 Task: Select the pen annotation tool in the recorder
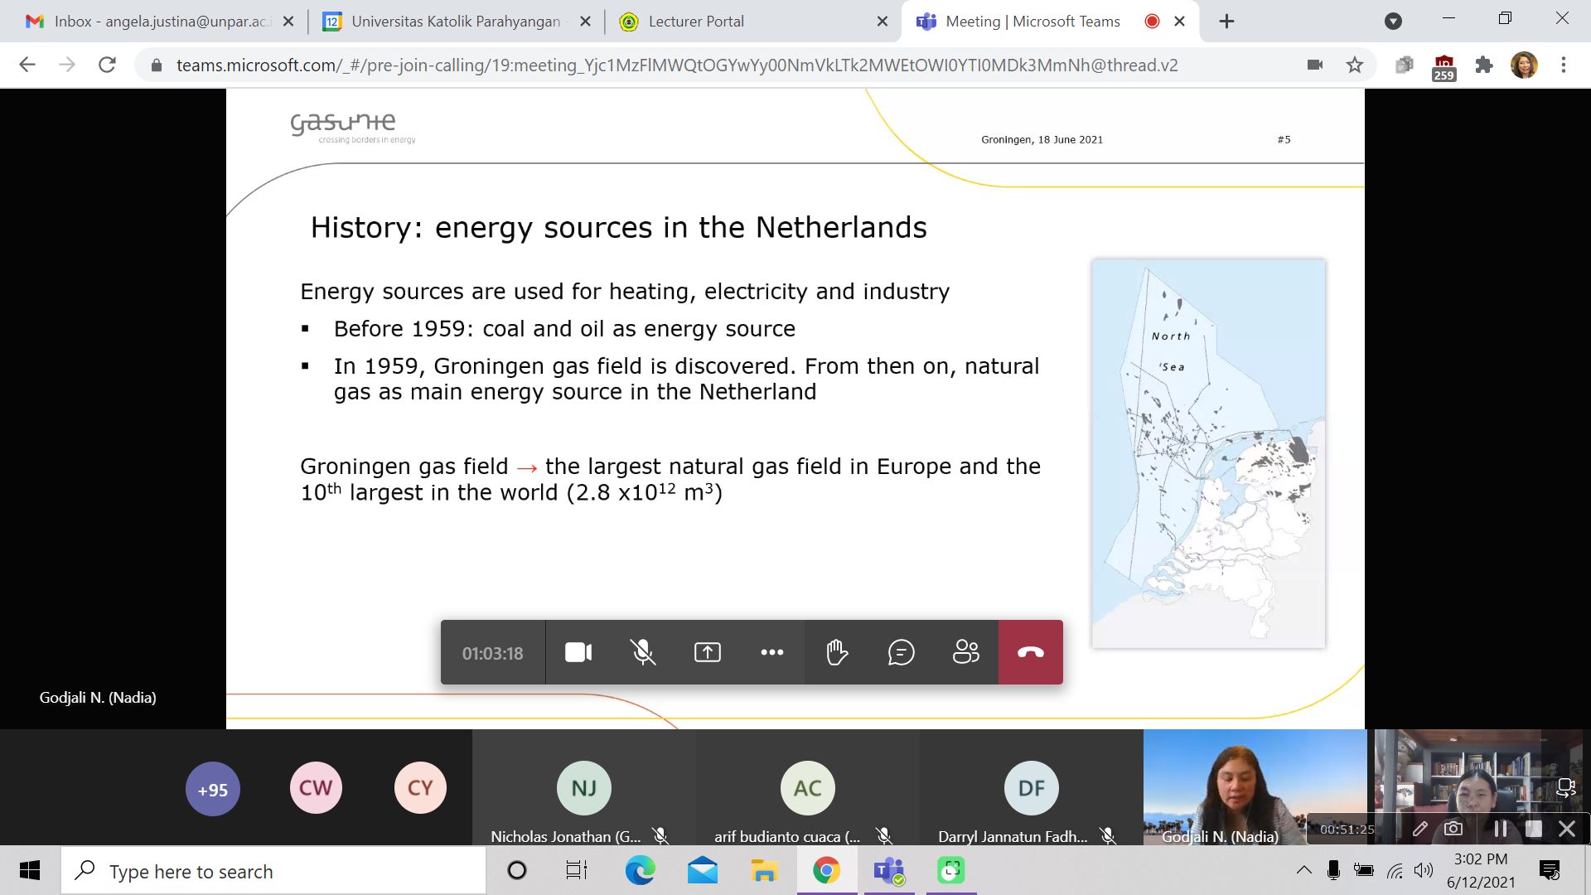1420,828
